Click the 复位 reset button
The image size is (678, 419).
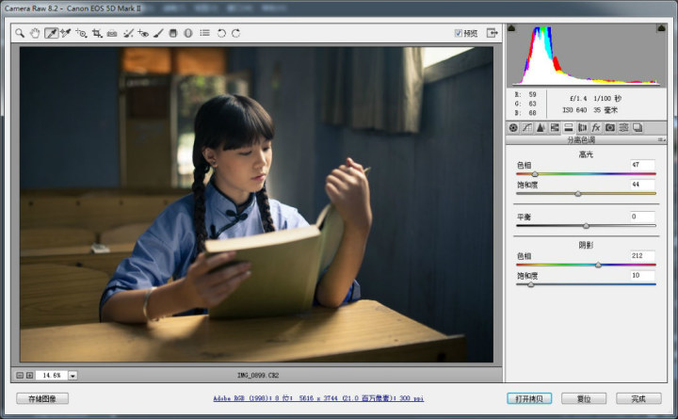584,398
